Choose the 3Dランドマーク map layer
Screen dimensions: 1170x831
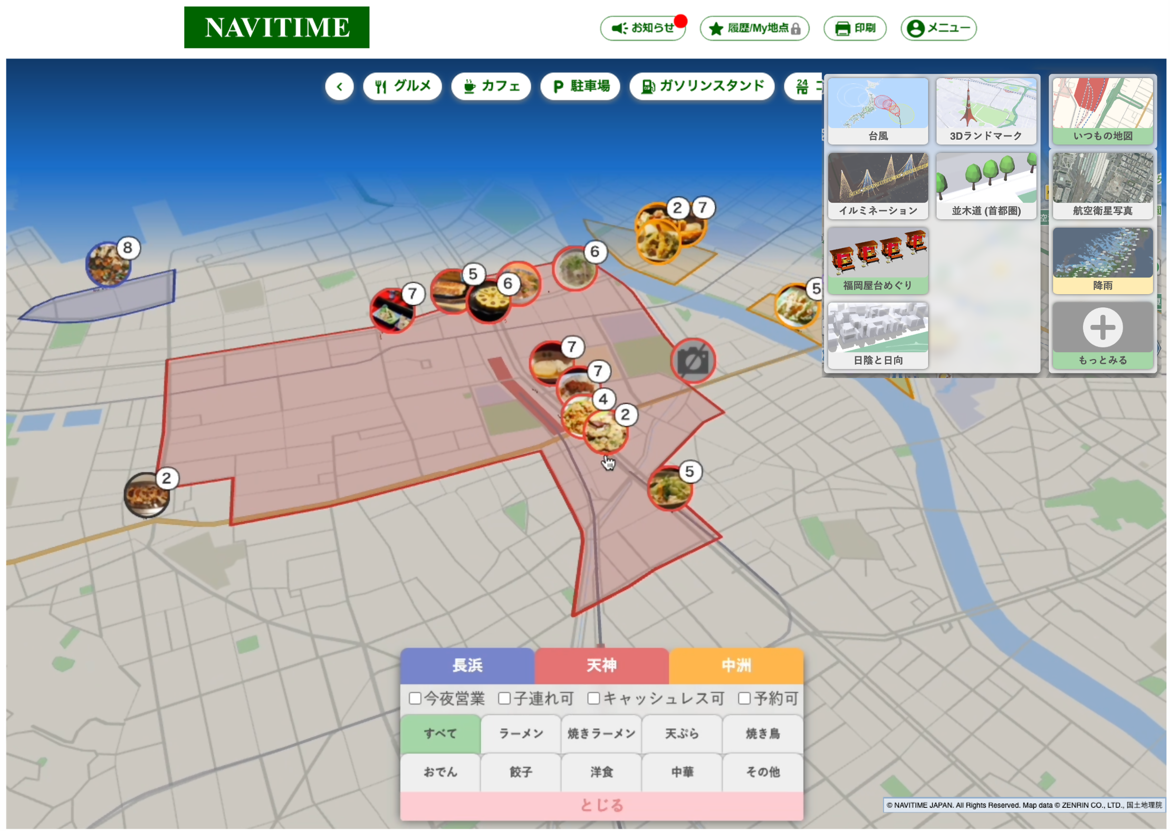(986, 111)
